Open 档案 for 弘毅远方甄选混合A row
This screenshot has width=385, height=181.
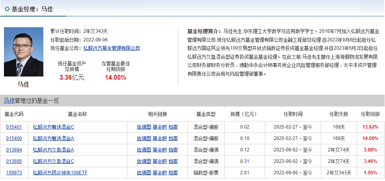[x=173, y=138]
